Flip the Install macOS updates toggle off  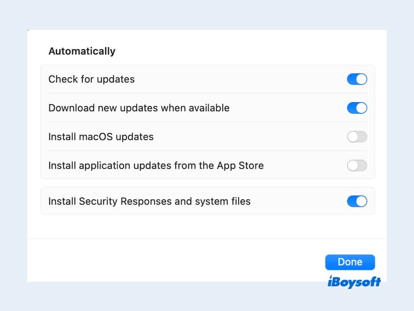click(x=357, y=137)
